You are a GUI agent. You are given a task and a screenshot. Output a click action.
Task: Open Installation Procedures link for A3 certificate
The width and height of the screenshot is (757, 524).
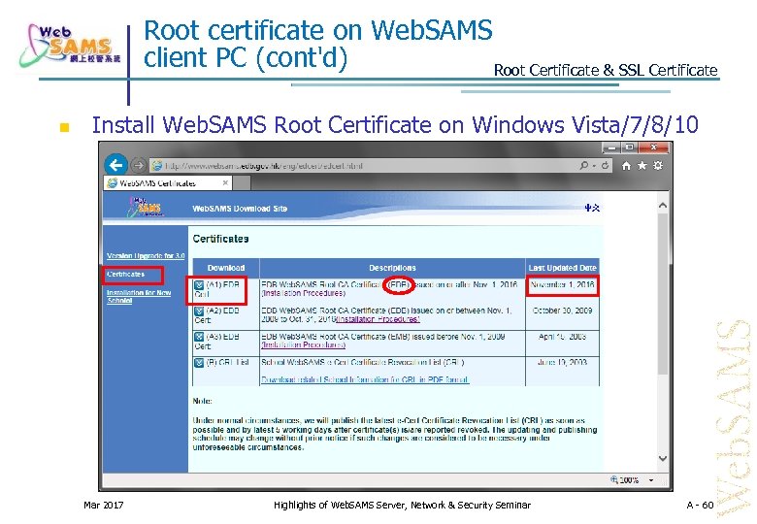pyautogui.click(x=304, y=345)
